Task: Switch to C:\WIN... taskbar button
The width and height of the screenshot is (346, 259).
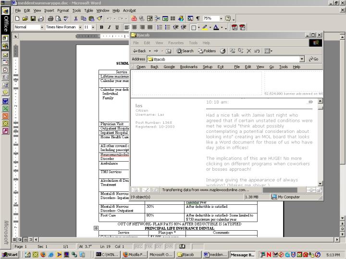Action: [108, 255]
